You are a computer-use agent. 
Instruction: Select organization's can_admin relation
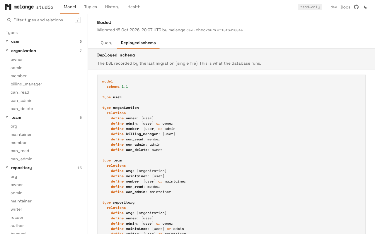click(x=21, y=101)
